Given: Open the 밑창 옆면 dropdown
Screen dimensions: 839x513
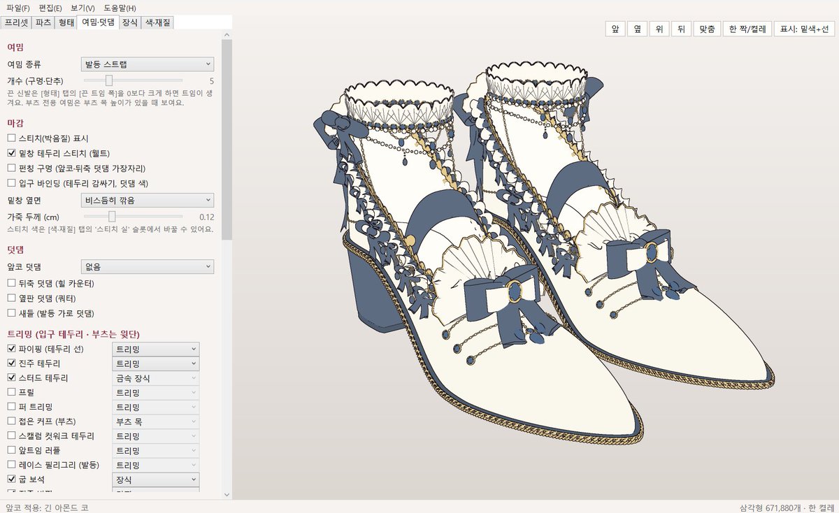Looking at the screenshot, I should (148, 201).
